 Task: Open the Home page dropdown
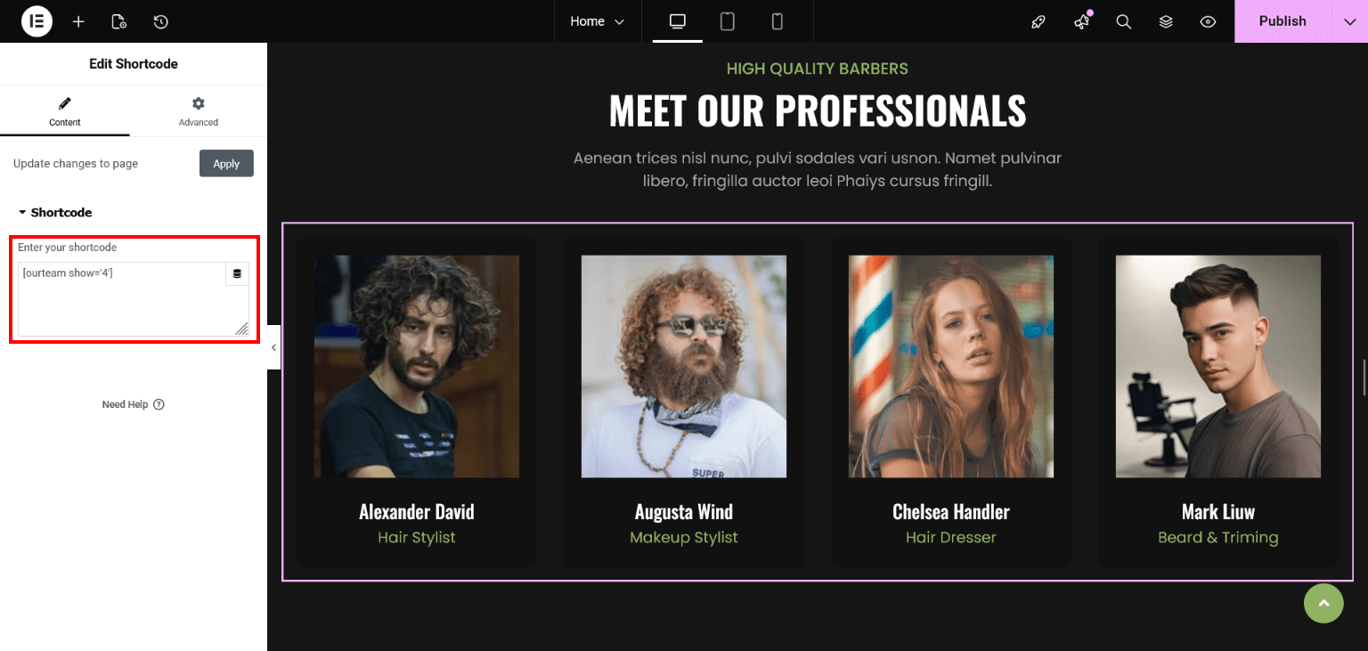[x=598, y=21]
